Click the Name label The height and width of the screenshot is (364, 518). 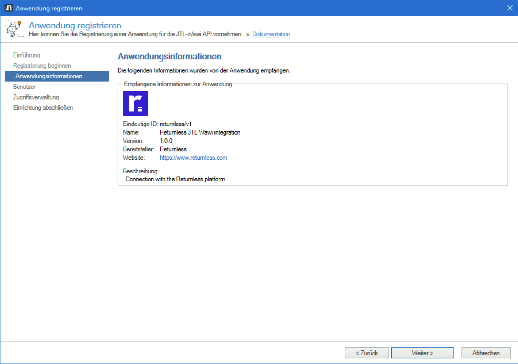[x=131, y=132]
